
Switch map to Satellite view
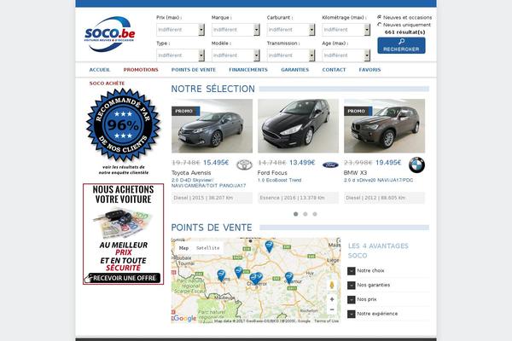point(208,248)
